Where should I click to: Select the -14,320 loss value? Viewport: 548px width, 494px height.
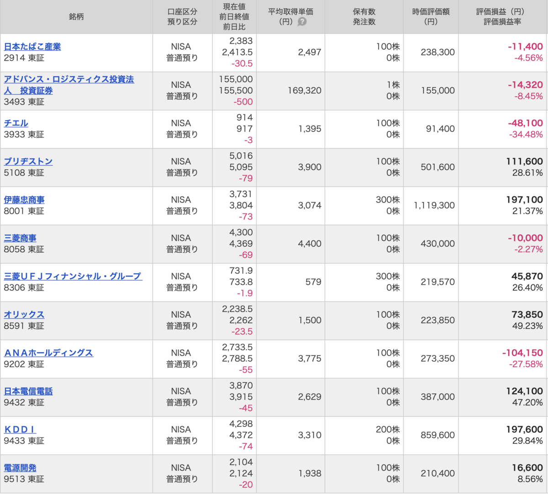(x=525, y=85)
